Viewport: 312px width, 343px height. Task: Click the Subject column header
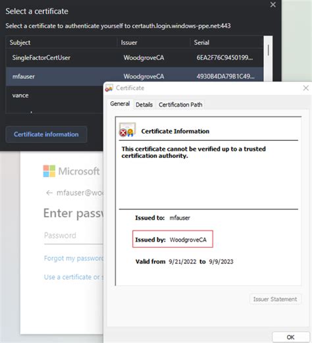20,43
